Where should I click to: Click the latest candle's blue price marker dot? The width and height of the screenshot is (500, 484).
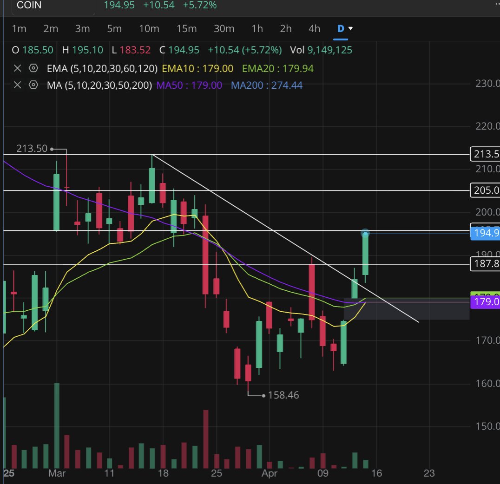point(365,233)
